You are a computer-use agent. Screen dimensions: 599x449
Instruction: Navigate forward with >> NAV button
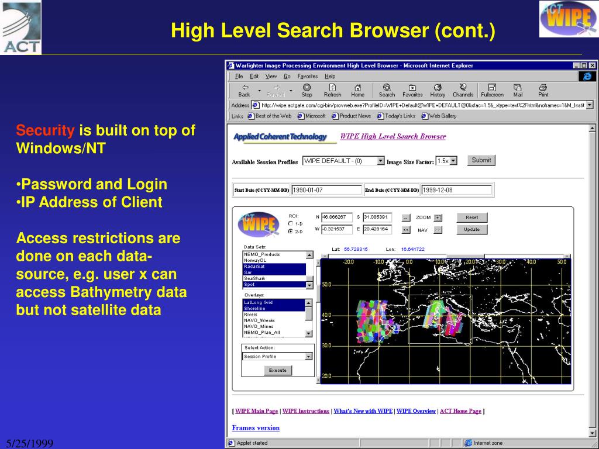pos(438,230)
